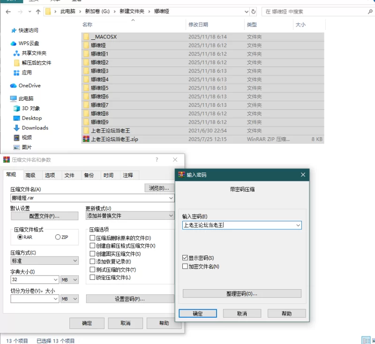Expand the 压缩方式 dropdown
The height and width of the screenshot is (344, 375).
click(75, 261)
